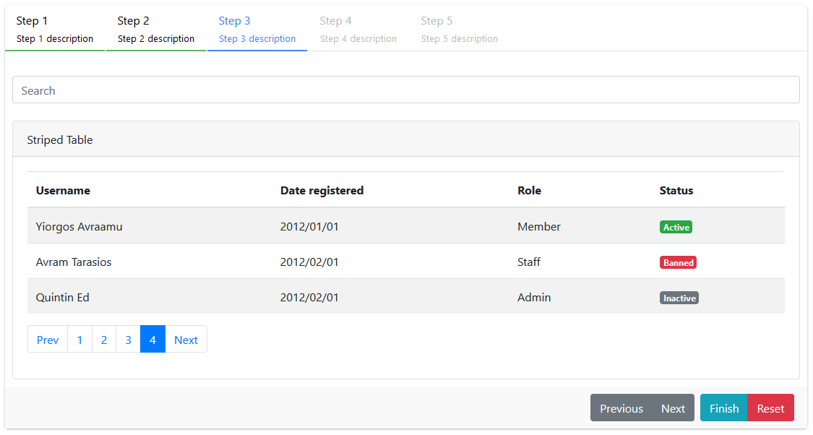Click the Admin role cell
Viewport: 813px width, 435px height.
[x=580, y=297]
